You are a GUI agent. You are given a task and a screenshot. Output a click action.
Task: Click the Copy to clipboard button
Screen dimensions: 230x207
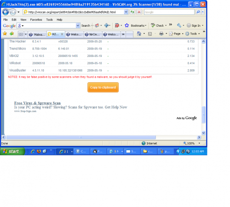pos(103,87)
